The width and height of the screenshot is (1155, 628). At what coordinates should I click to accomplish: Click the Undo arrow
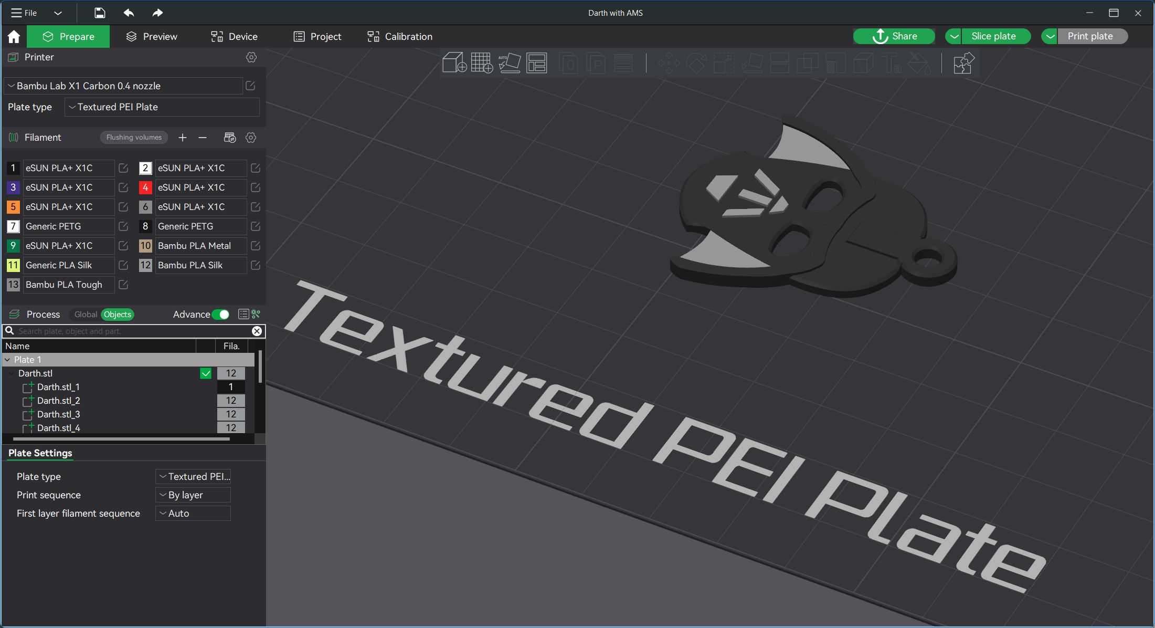tap(129, 13)
